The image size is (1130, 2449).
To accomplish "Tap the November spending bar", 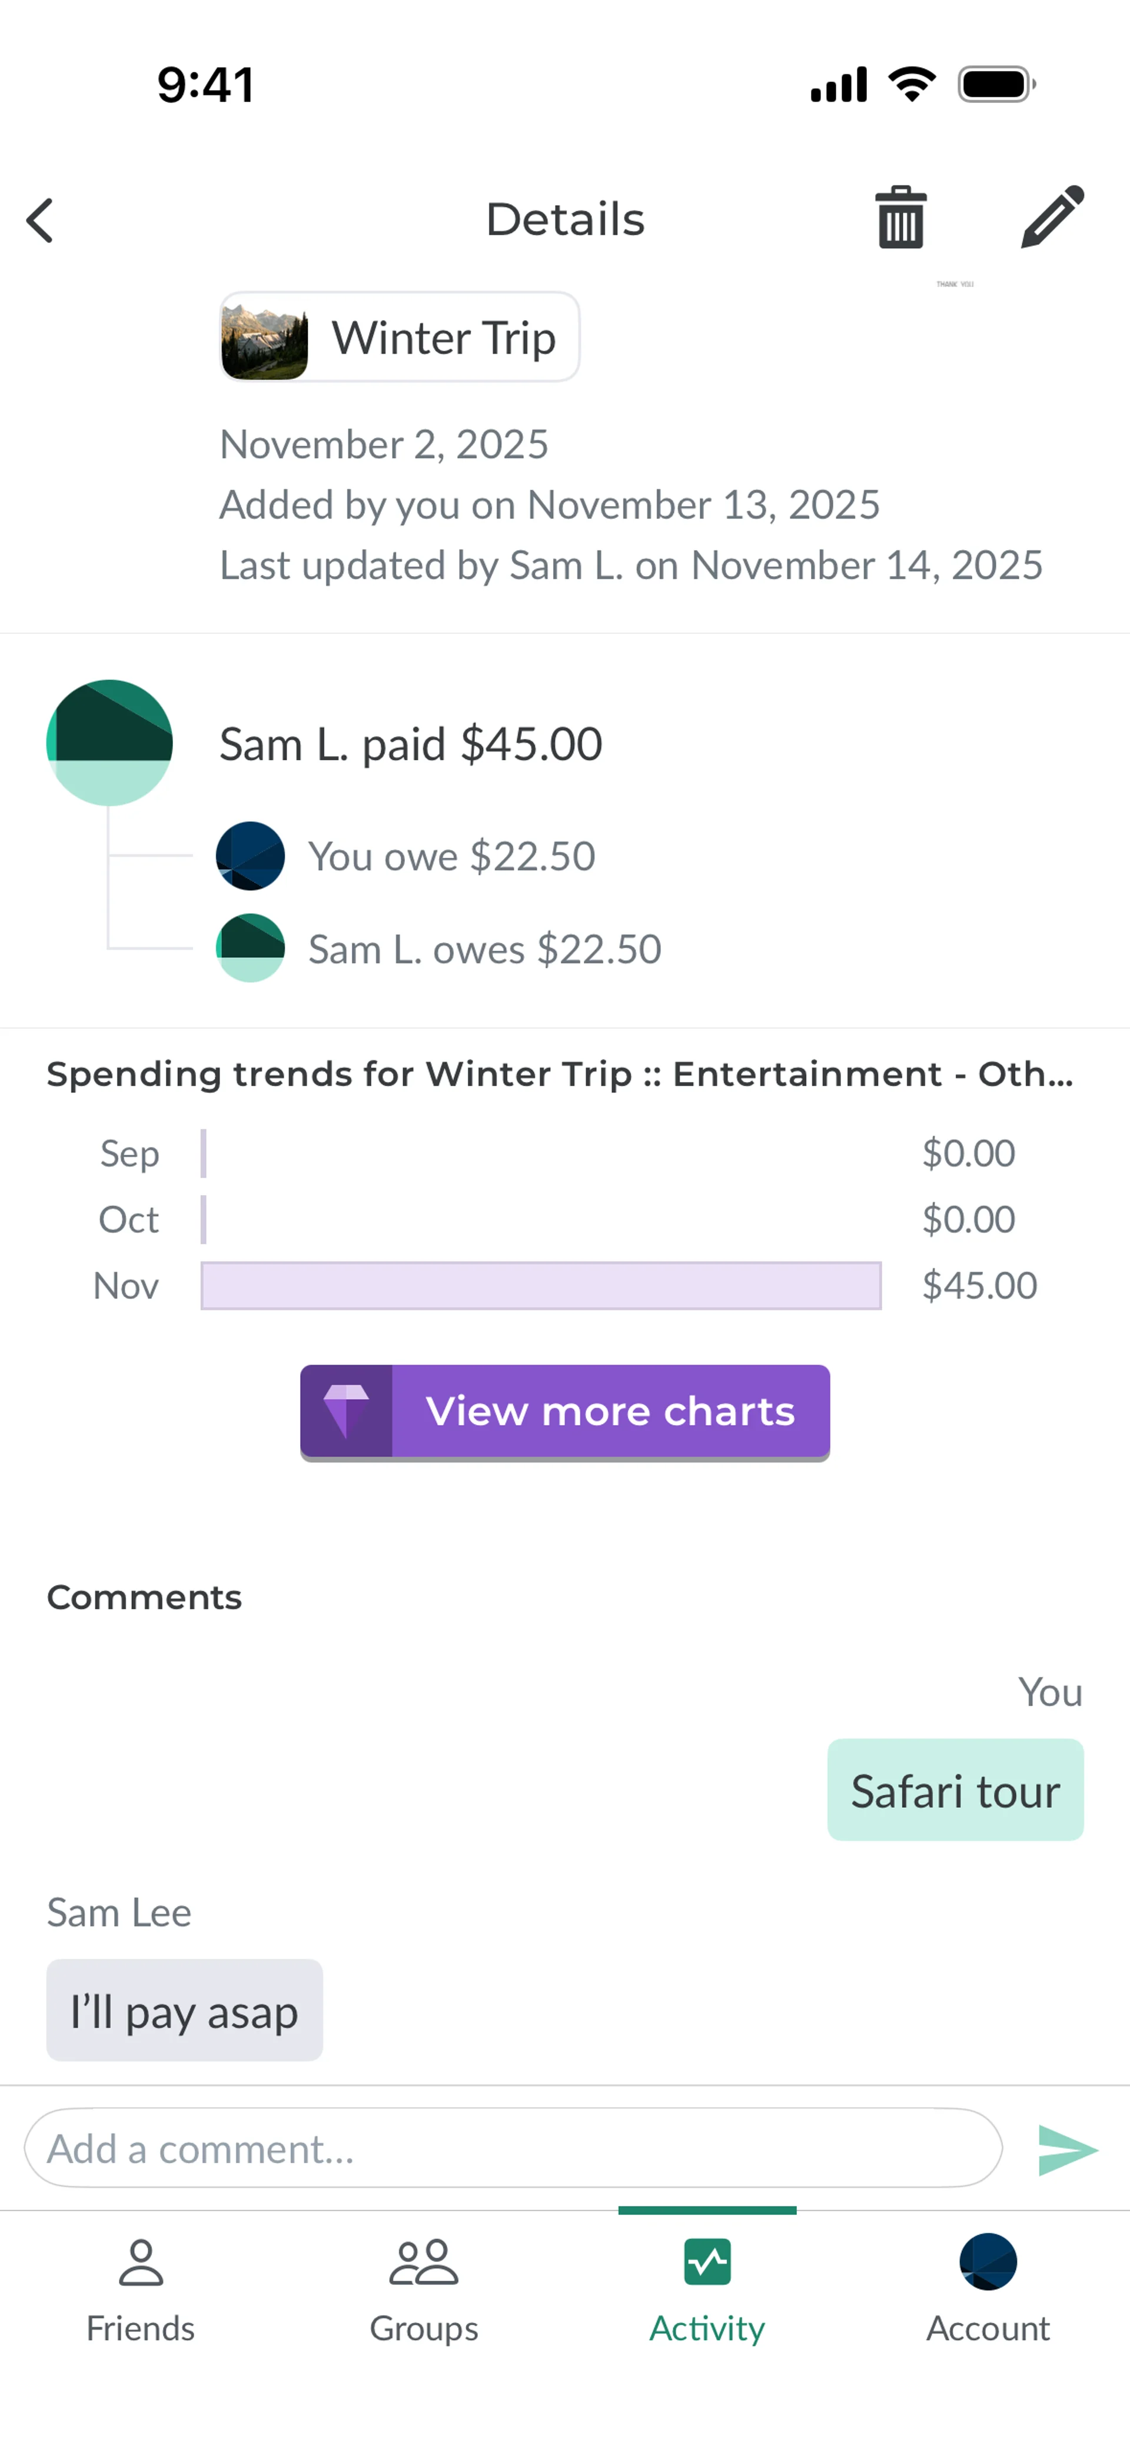I will [540, 1285].
